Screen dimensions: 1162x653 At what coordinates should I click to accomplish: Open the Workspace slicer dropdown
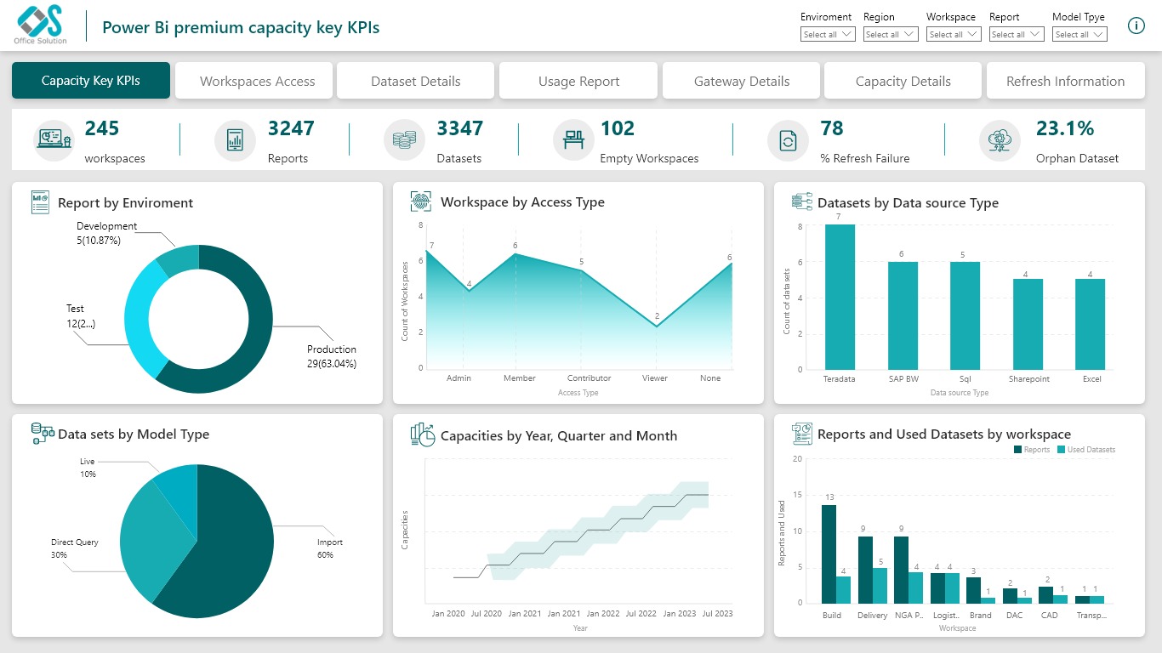click(953, 35)
